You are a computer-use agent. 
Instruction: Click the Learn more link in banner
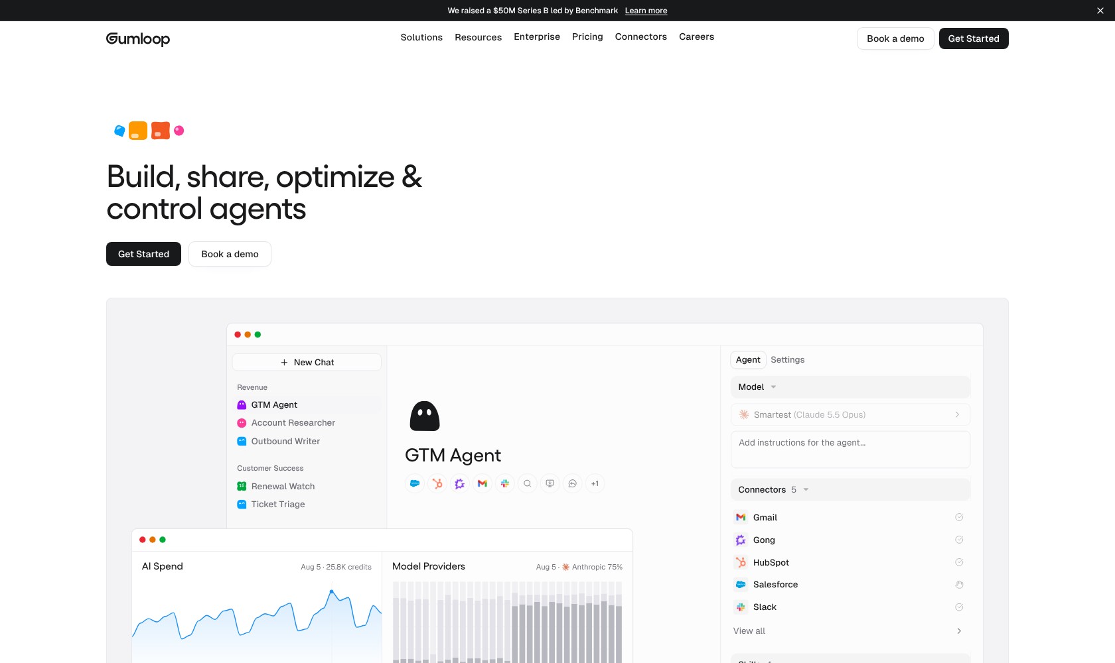(646, 11)
